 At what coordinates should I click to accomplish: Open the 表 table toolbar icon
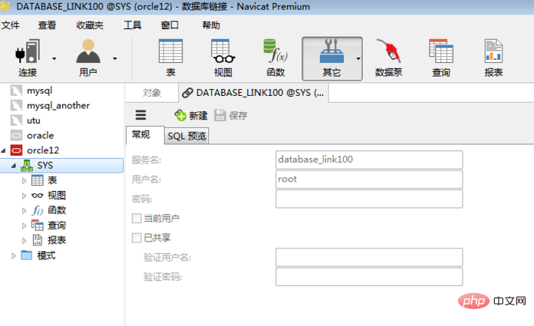click(170, 51)
